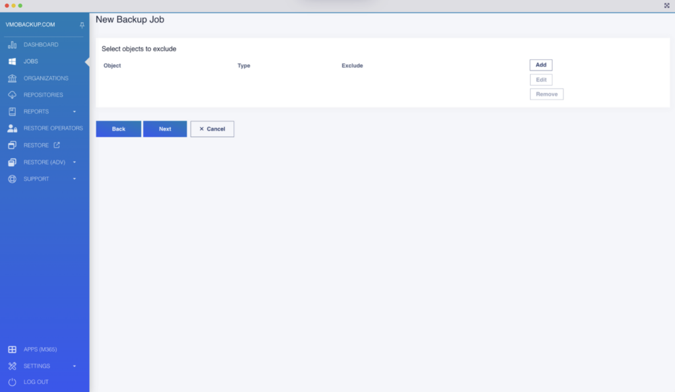The width and height of the screenshot is (675, 392).
Task: Click the Restore stacked-windows icon
Action: [x=12, y=145]
